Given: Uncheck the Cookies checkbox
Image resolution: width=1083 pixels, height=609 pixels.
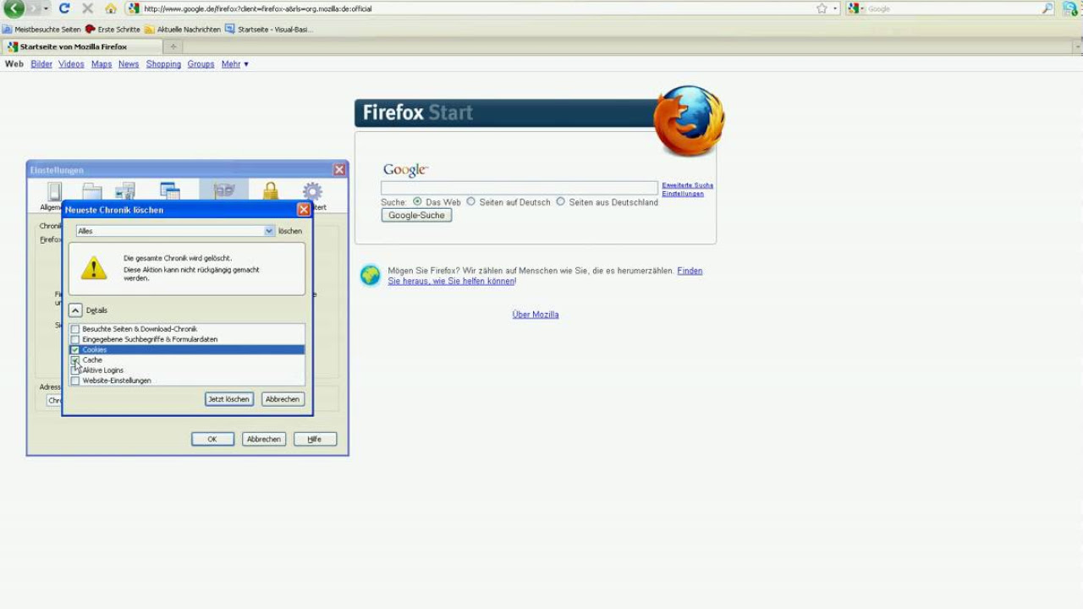Looking at the screenshot, I should pyautogui.click(x=75, y=349).
